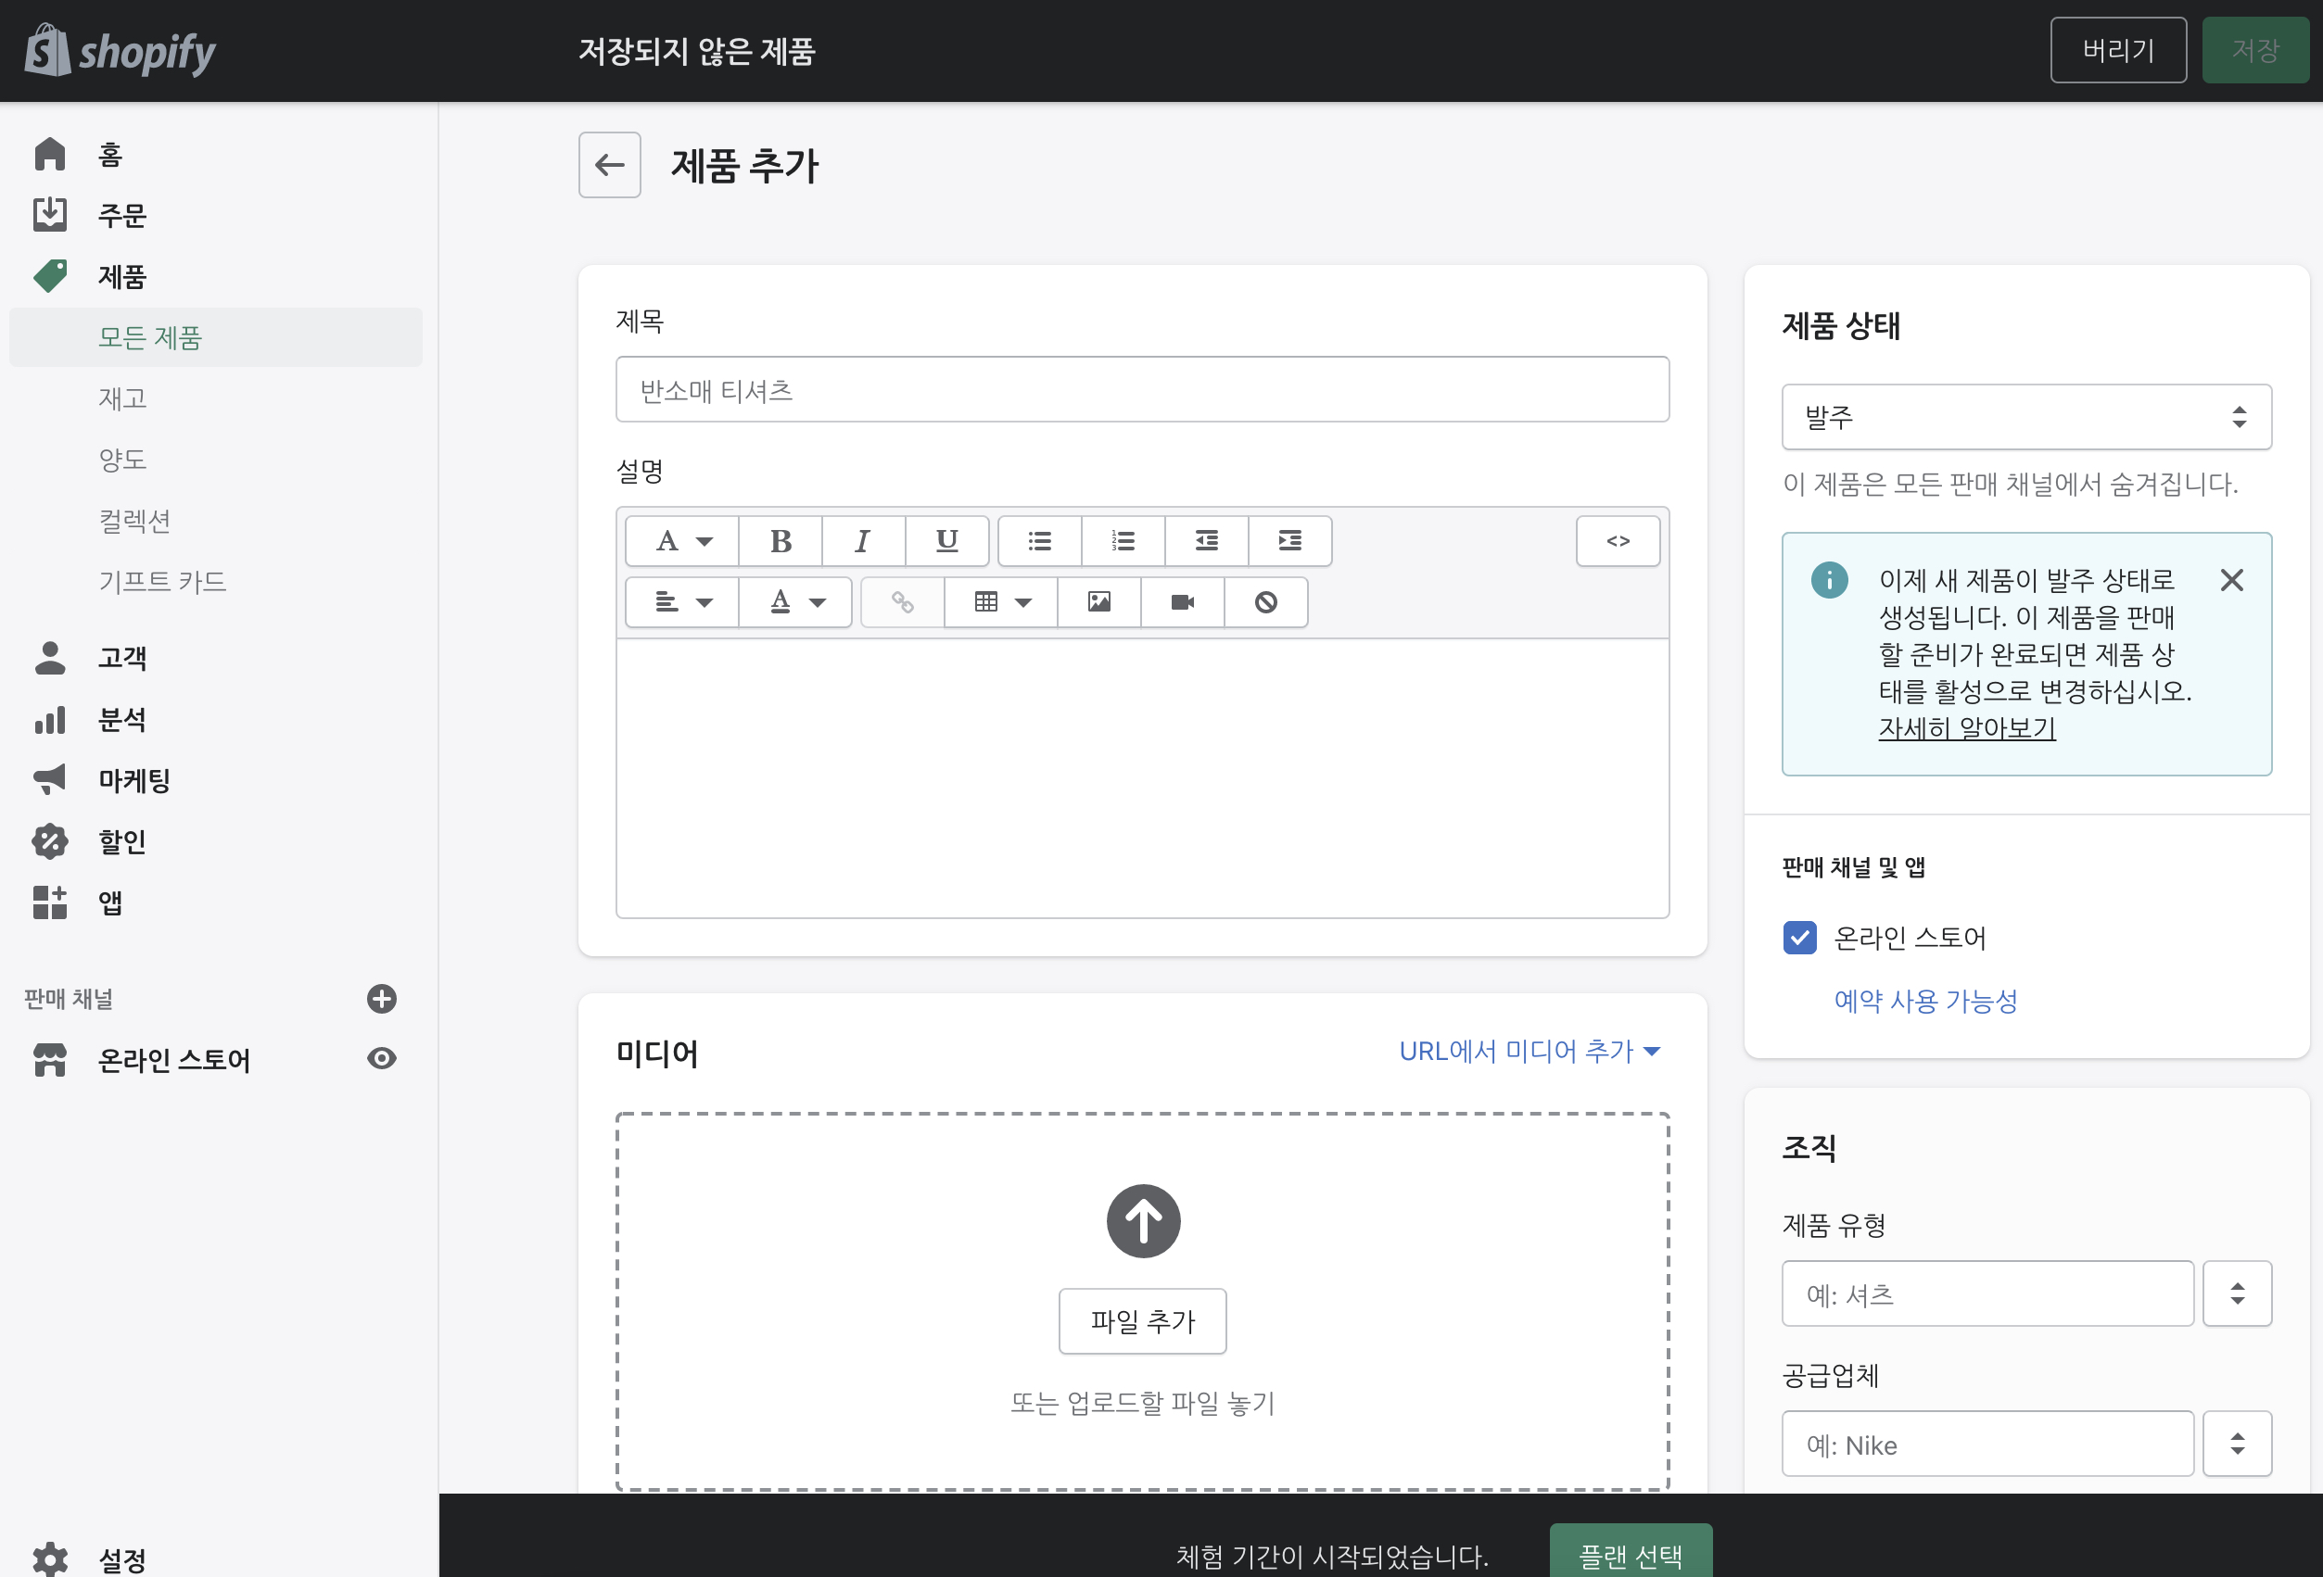Open the 예약 사용 가능성 link

(x=1924, y=1001)
